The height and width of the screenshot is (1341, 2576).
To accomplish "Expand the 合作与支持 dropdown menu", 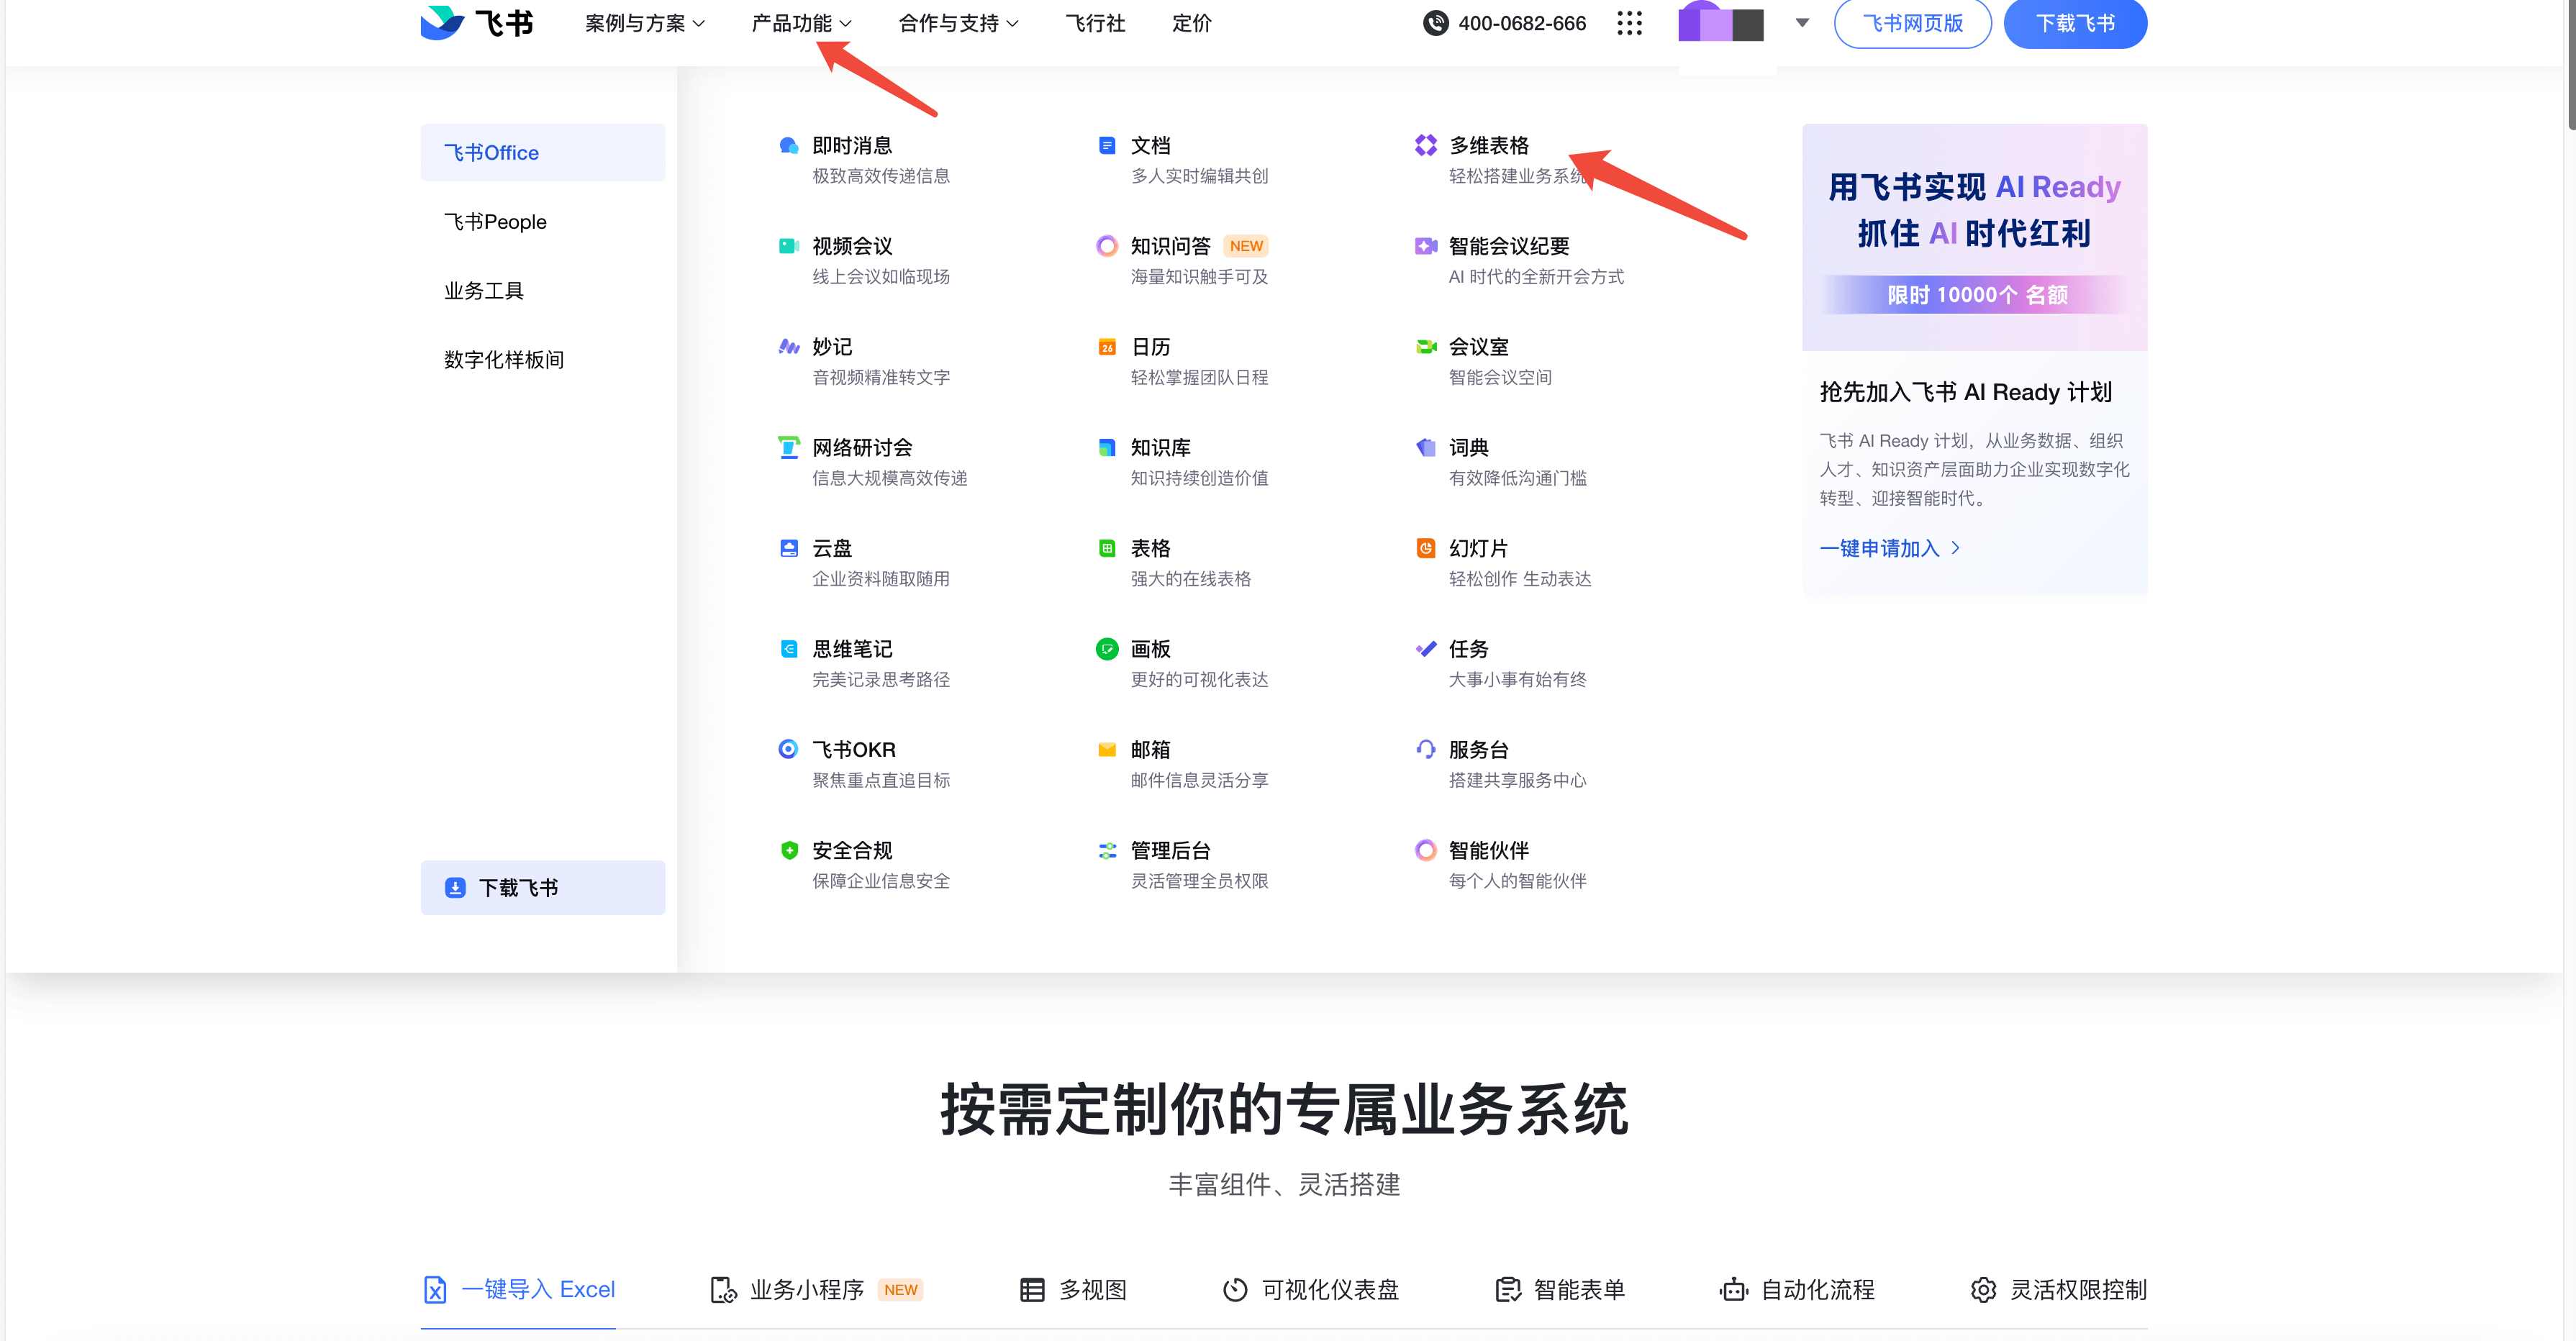I will 959,23.
